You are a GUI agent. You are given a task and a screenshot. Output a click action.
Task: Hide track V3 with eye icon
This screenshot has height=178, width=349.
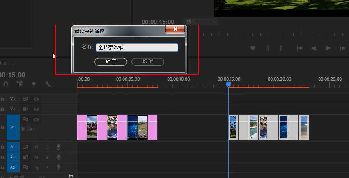[36, 99]
